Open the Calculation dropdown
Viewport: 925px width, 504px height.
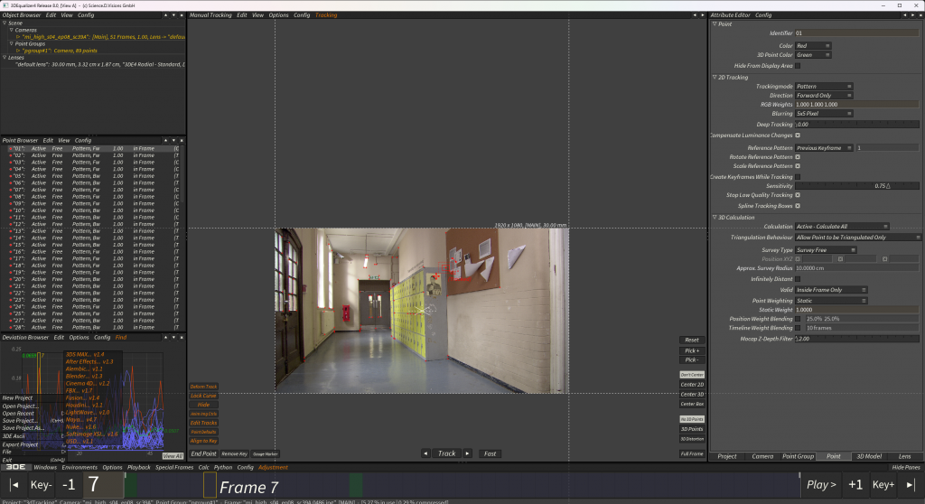click(842, 227)
